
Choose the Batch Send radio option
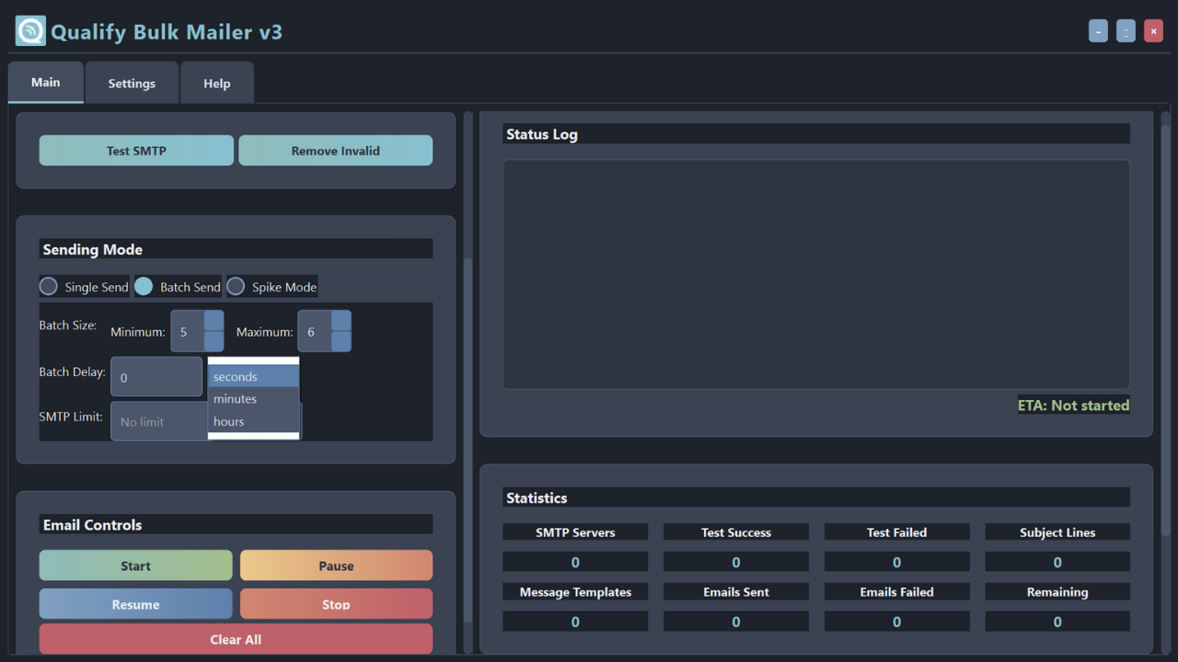click(144, 286)
